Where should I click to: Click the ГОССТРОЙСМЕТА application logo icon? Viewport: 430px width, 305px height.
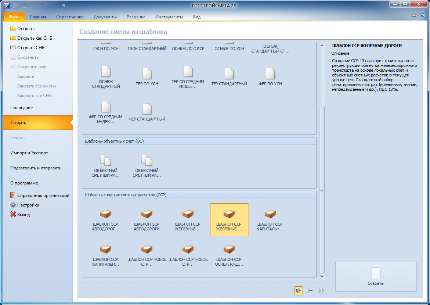click(7, 6)
